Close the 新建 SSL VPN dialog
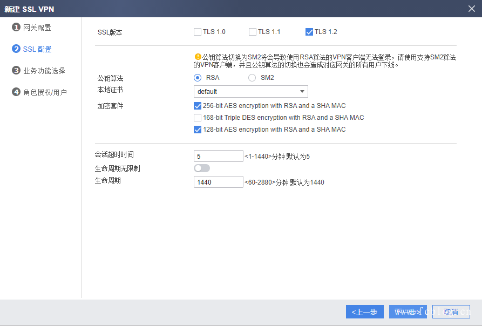Viewport: 482px width, 326px height. (471, 9)
